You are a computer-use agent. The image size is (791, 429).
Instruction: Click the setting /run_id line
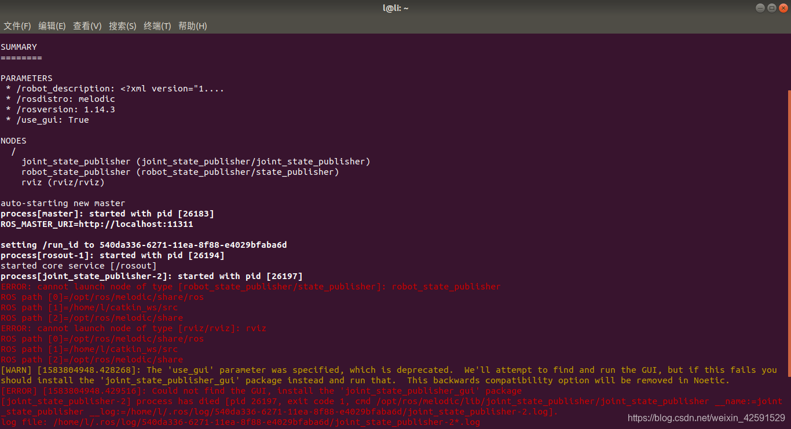pos(144,245)
